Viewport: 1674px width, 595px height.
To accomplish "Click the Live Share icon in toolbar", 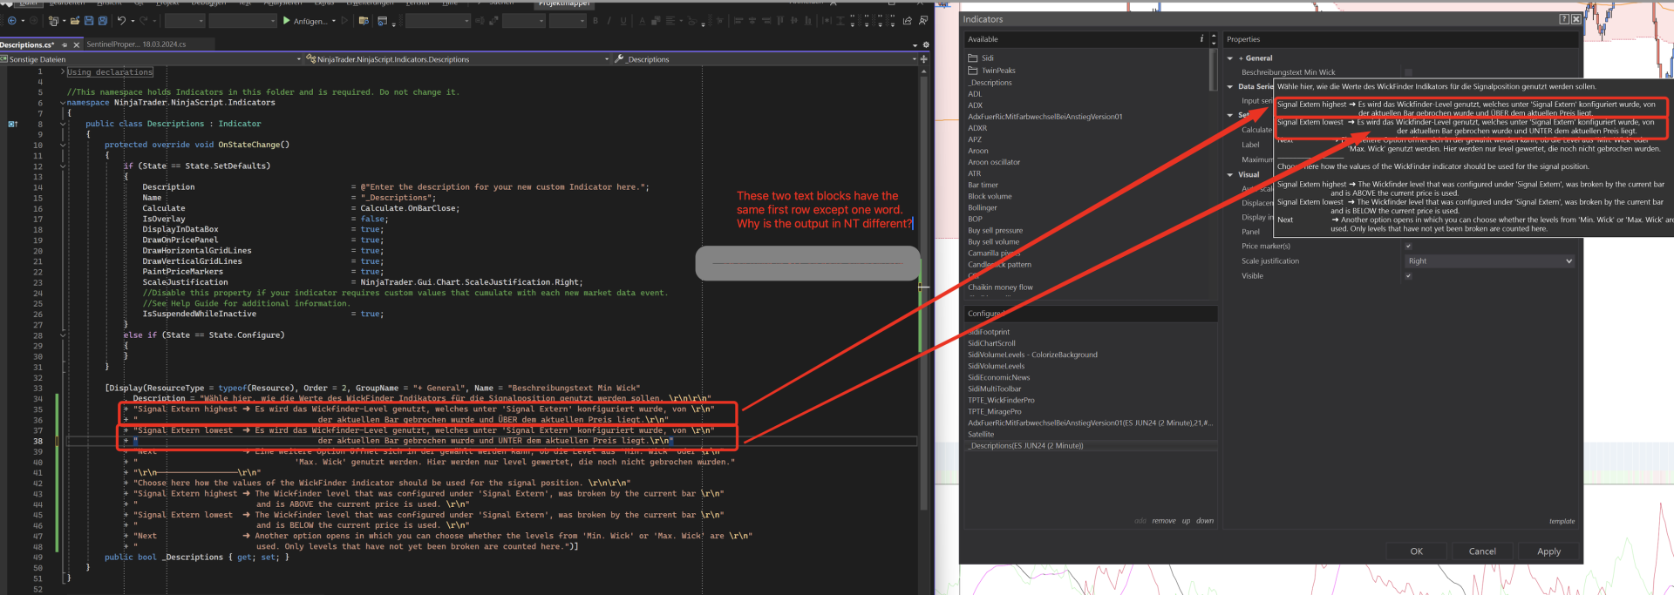I will coord(907,21).
